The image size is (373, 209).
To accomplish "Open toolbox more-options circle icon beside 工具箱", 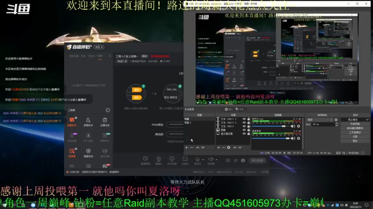I will [108, 110].
